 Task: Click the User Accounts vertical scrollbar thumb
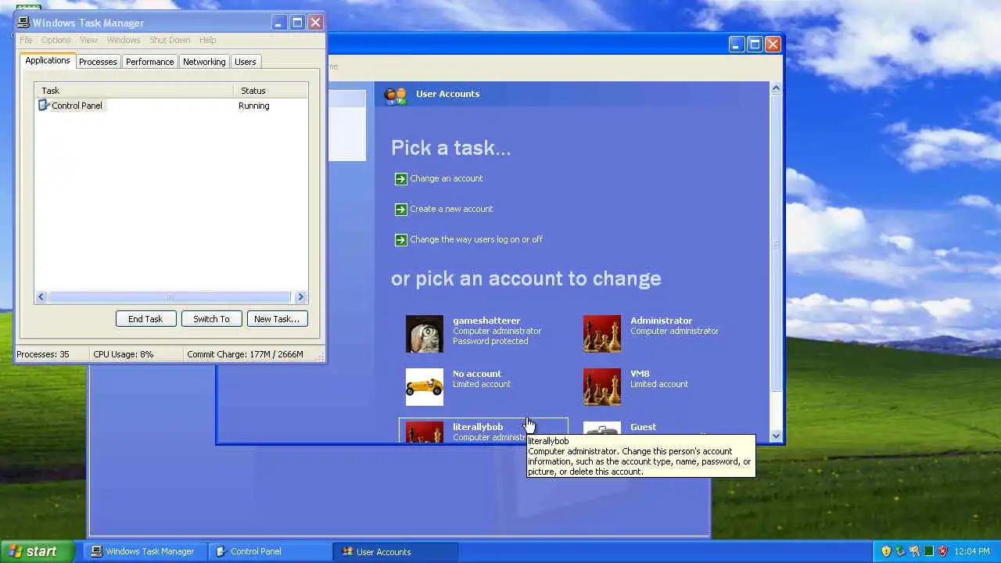776,243
